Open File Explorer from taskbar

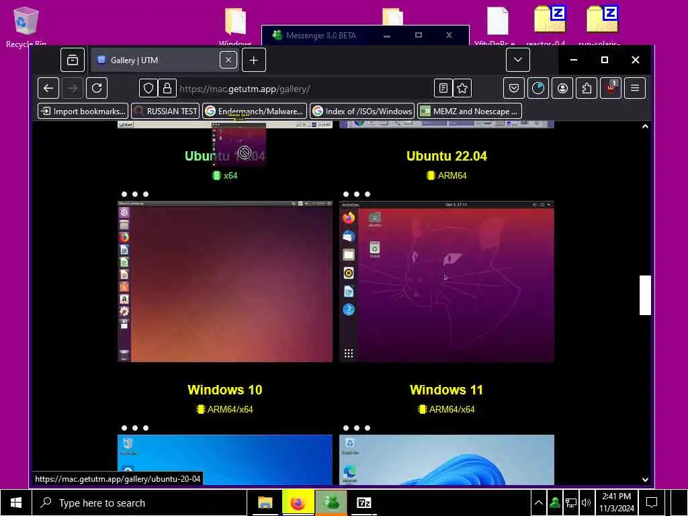265,503
